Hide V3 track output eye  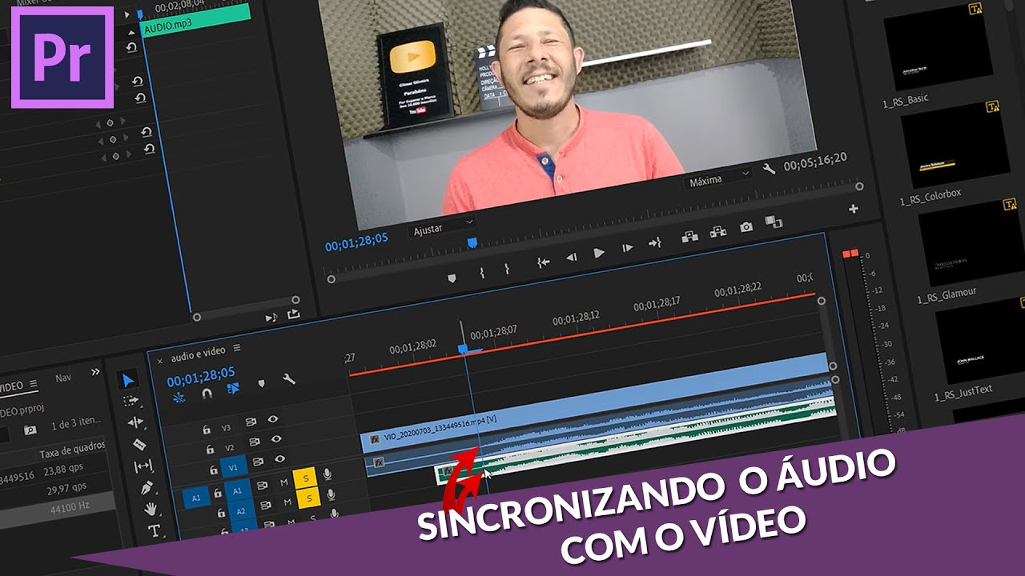[x=273, y=418]
